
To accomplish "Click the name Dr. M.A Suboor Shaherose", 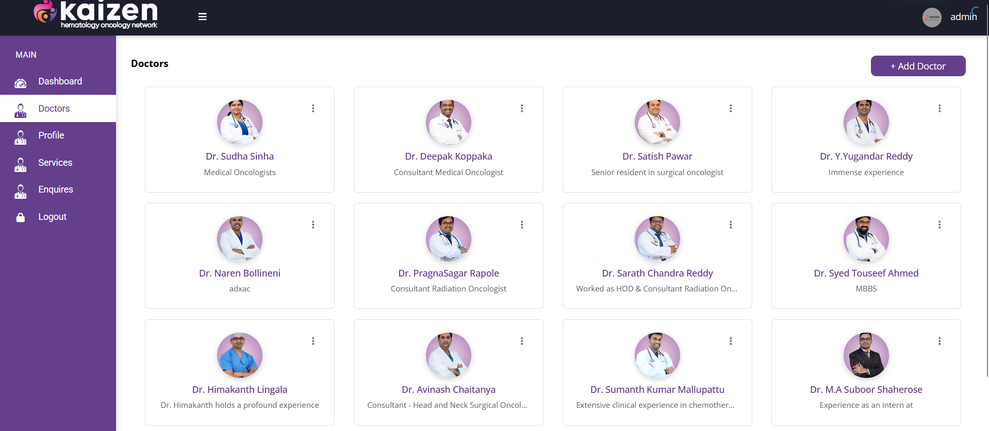I will pos(866,389).
